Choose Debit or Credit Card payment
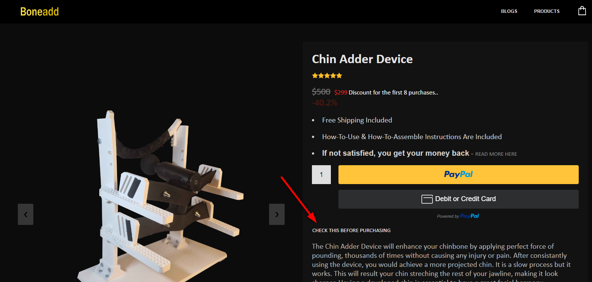 pyautogui.click(x=458, y=199)
